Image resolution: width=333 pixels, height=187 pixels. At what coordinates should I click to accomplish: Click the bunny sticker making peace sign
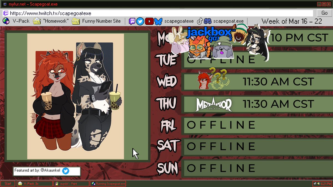[x=180, y=40]
